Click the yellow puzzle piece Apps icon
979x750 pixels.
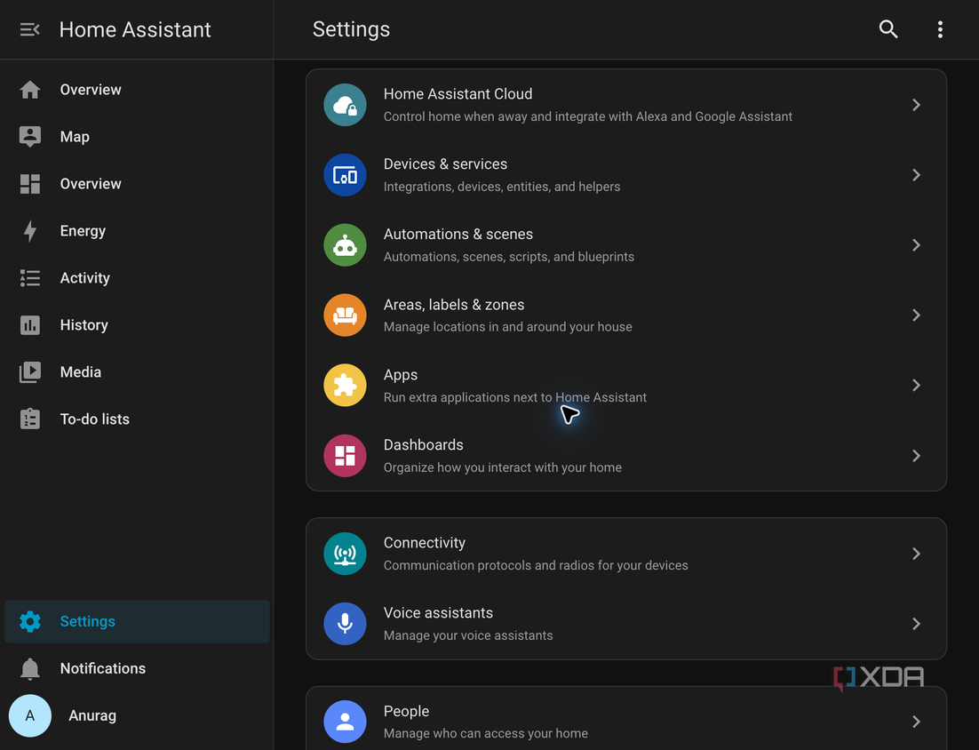pos(345,386)
